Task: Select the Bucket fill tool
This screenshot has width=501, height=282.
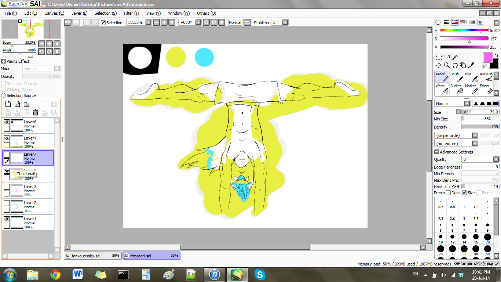Action: tap(457, 89)
